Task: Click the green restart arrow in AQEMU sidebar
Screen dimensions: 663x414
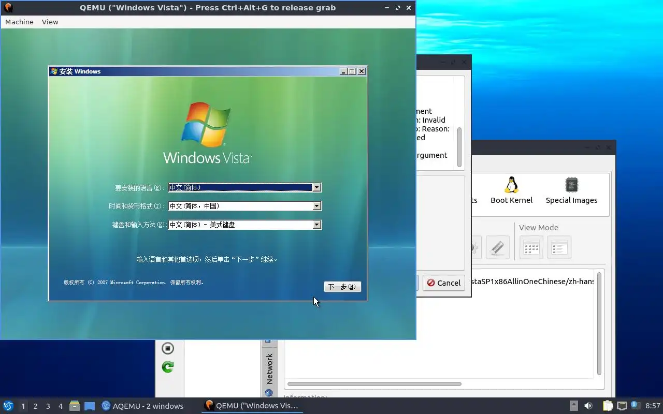Action: click(x=167, y=367)
